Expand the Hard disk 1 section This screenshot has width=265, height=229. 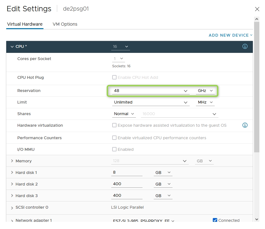pos(12,172)
